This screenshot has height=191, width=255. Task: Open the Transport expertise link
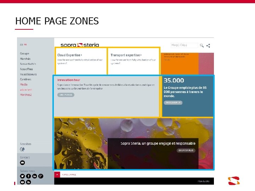[x=126, y=55]
